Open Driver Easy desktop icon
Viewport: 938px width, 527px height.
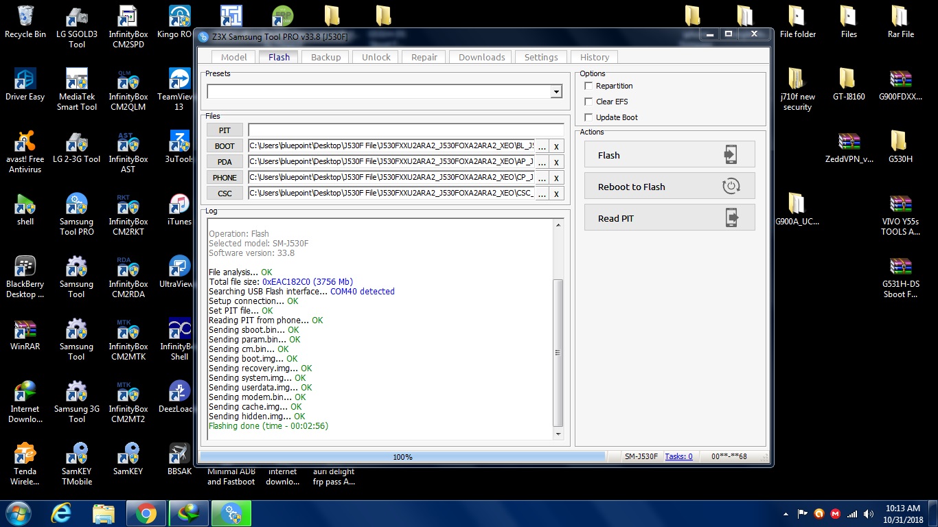tap(25, 85)
